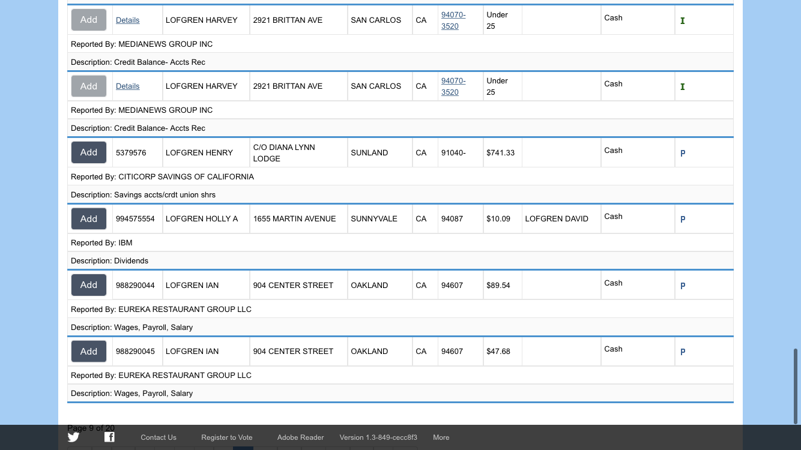801x450 pixels.
Task: Click Description: Savings accts/crdt union shrs
Action: 143,195
